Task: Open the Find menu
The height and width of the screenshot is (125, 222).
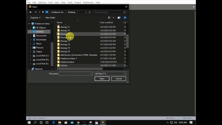Action: coord(50,2)
